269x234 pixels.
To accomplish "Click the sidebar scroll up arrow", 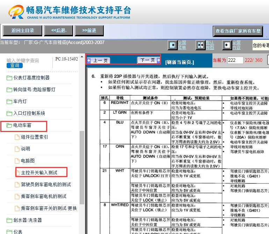I will [x=82, y=57].
